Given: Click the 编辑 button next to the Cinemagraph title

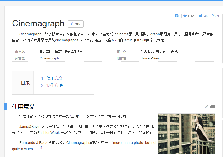Looking at the screenshot, I should (x=76, y=24).
